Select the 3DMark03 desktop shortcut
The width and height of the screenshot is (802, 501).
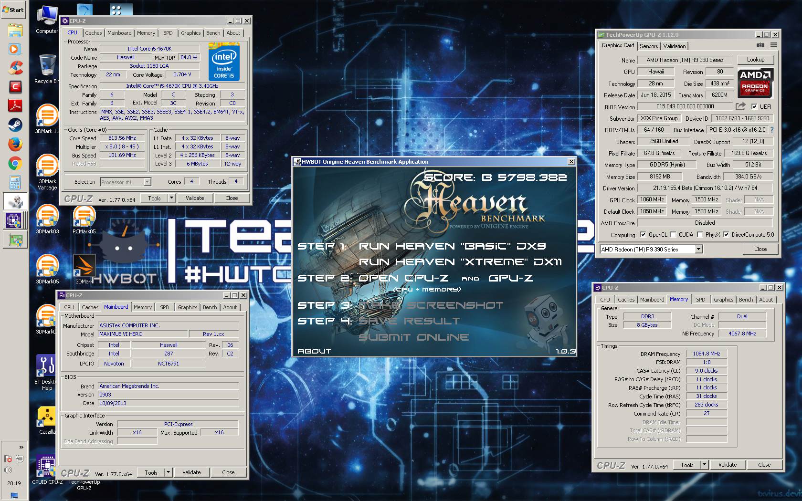[47, 219]
